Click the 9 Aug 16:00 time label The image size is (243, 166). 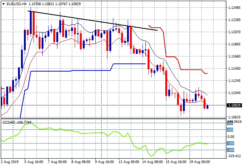[x=104, y=162]
